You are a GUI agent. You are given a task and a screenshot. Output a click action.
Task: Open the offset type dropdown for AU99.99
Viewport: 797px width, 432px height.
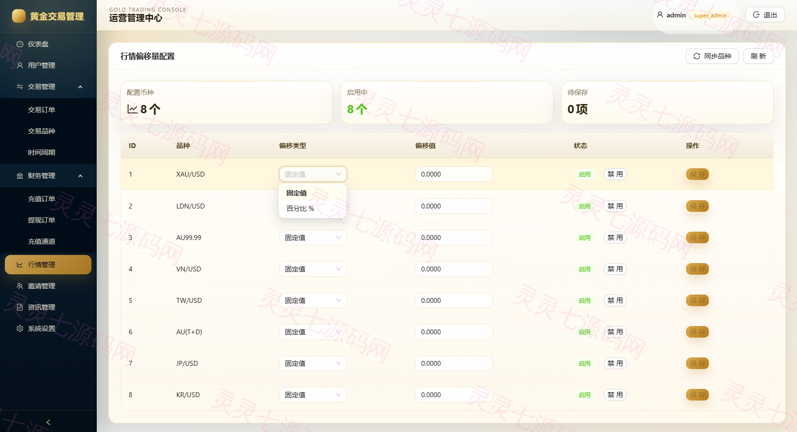313,238
